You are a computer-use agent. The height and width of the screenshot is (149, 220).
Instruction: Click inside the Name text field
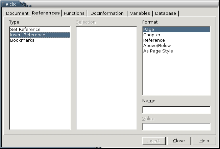[176, 110]
